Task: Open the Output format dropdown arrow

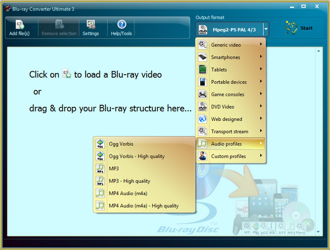Action: pyautogui.click(x=266, y=29)
